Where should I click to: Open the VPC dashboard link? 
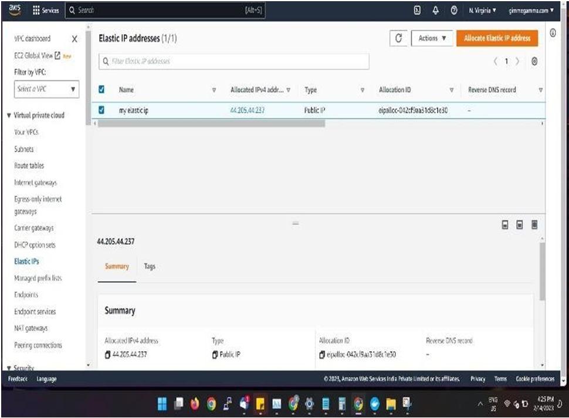point(32,39)
